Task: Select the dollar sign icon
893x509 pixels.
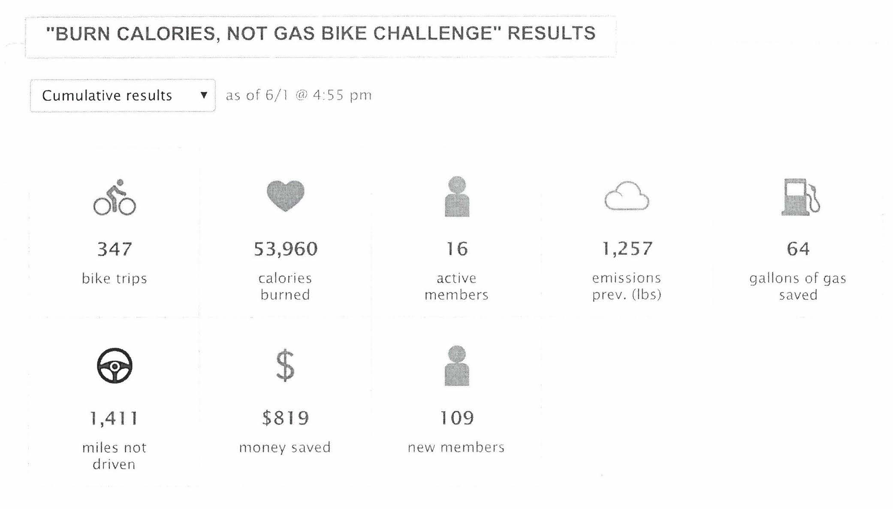Action: pos(285,365)
